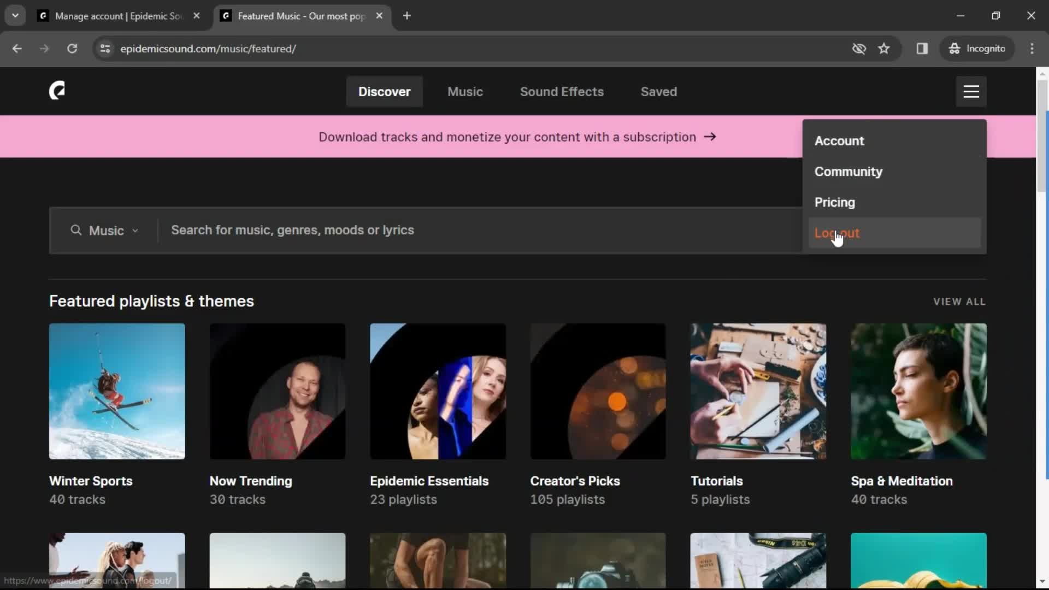
Task: Select the Pricing menu option
Action: (834, 203)
